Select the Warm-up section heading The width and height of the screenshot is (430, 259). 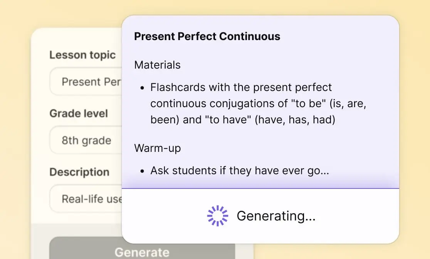(x=157, y=148)
